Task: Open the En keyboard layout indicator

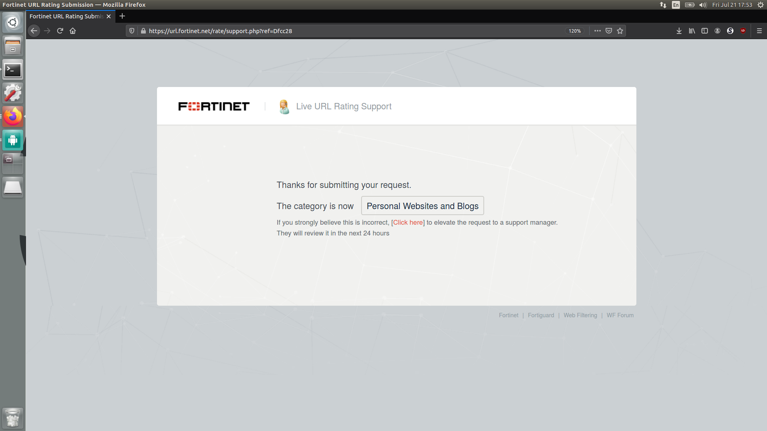Action: (676, 5)
